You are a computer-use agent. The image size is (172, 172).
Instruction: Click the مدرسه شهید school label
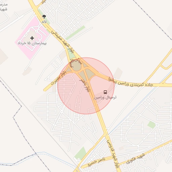[4, 7]
